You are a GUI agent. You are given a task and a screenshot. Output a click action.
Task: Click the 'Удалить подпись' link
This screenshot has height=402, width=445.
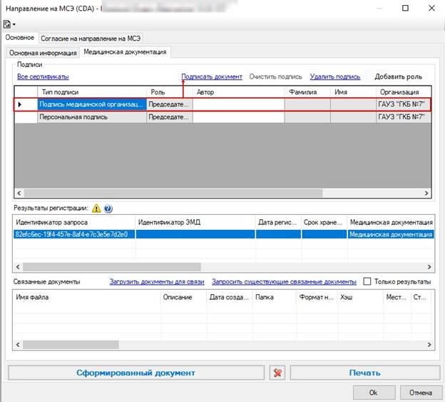[x=335, y=76]
